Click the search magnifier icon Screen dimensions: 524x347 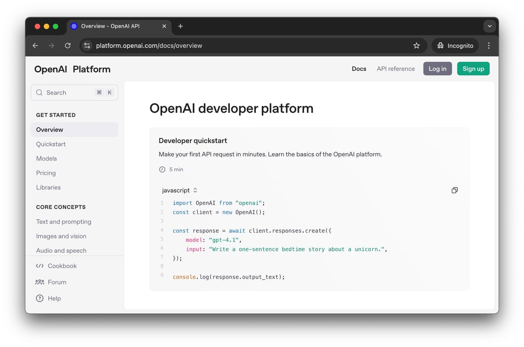(39, 93)
